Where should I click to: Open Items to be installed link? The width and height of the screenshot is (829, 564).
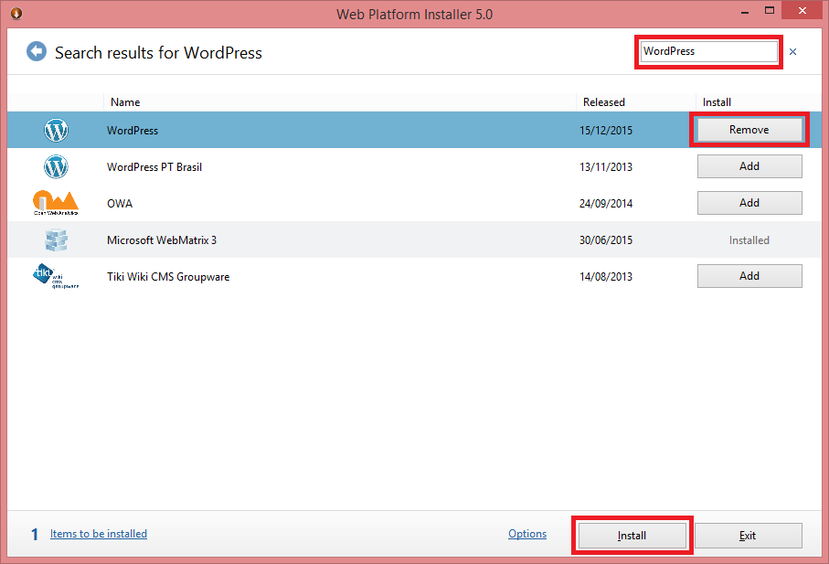click(99, 534)
